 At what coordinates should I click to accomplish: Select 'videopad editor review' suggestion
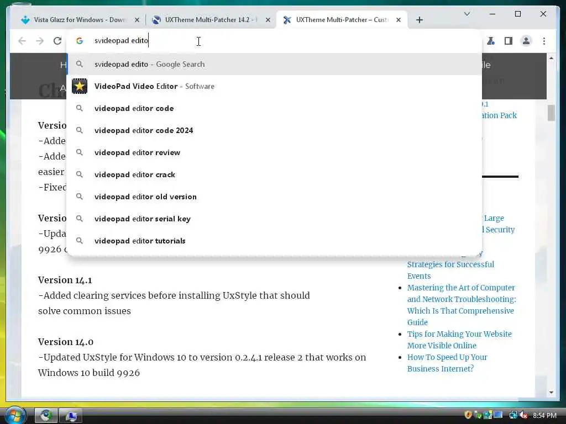pyautogui.click(x=274, y=152)
